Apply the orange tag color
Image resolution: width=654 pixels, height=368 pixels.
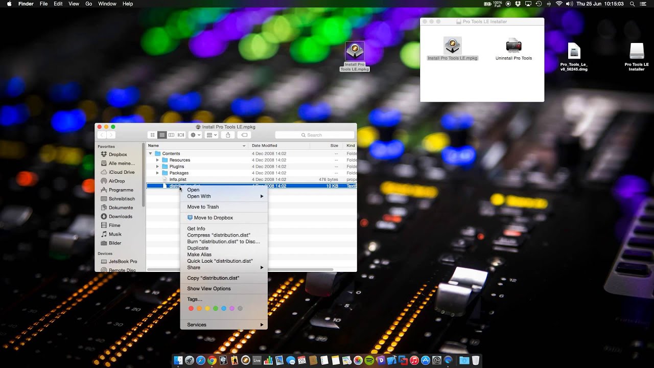(199, 309)
